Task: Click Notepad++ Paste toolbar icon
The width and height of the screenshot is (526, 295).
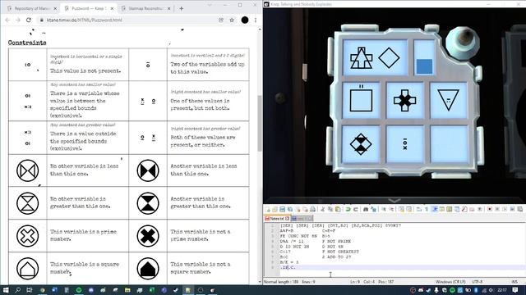Action: [x=338, y=210]
